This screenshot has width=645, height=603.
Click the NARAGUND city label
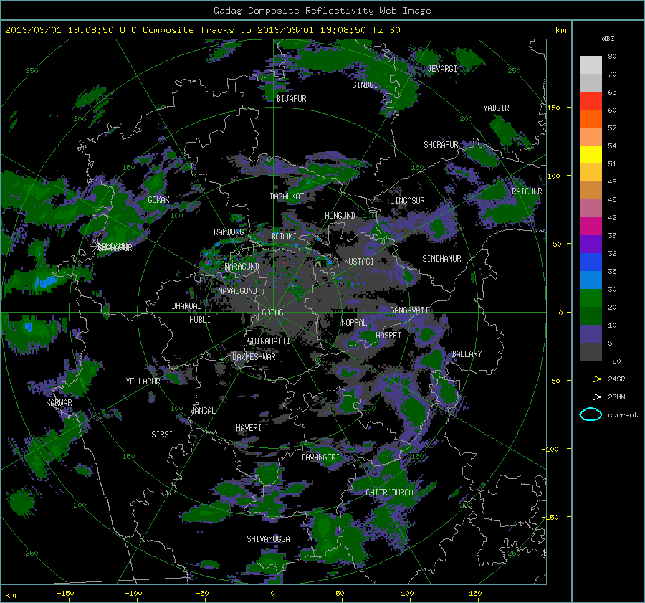pos(242,267)
